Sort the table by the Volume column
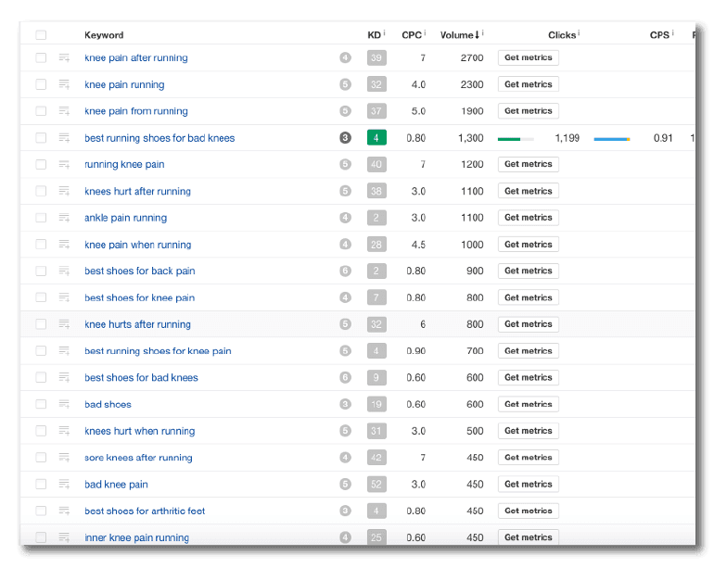 (459, 35)
